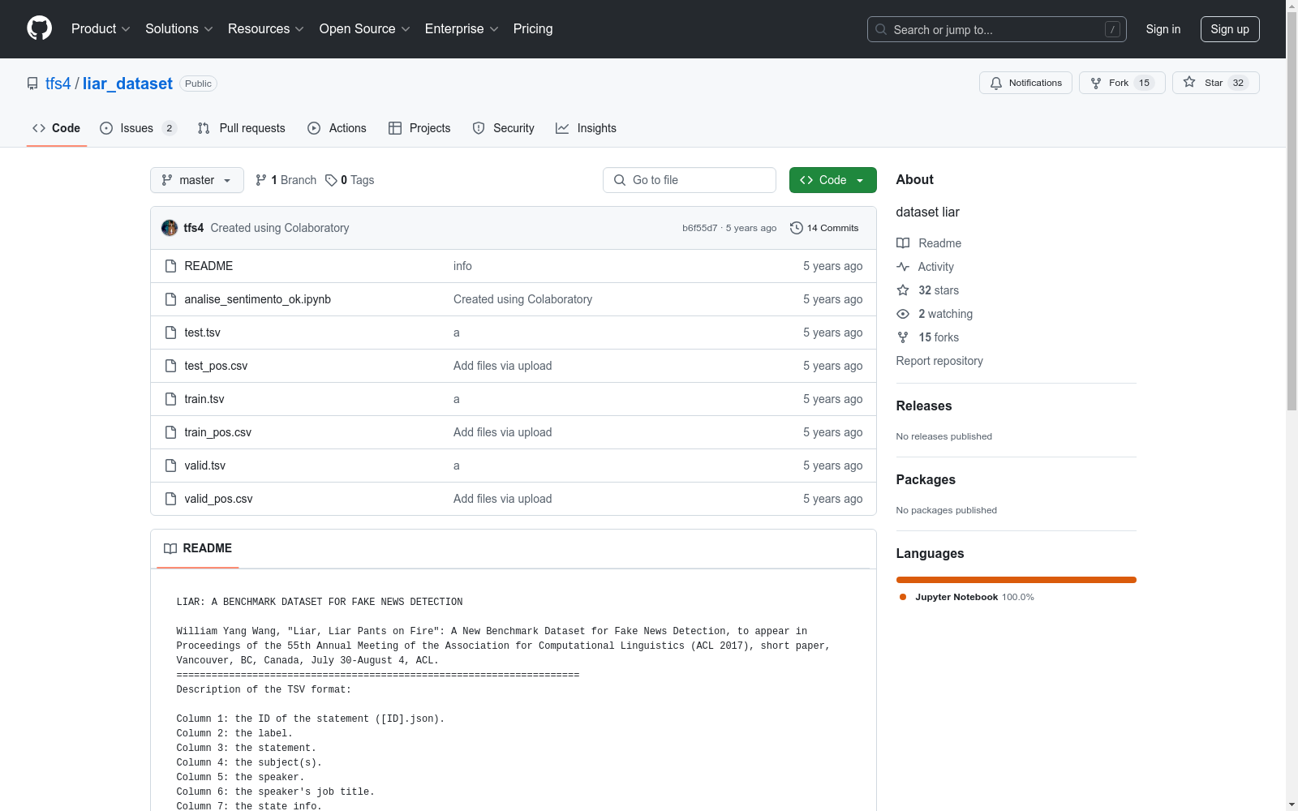
Task: Click the Search or jump to field
Action: pyautogui.click(x=997, y=29)
